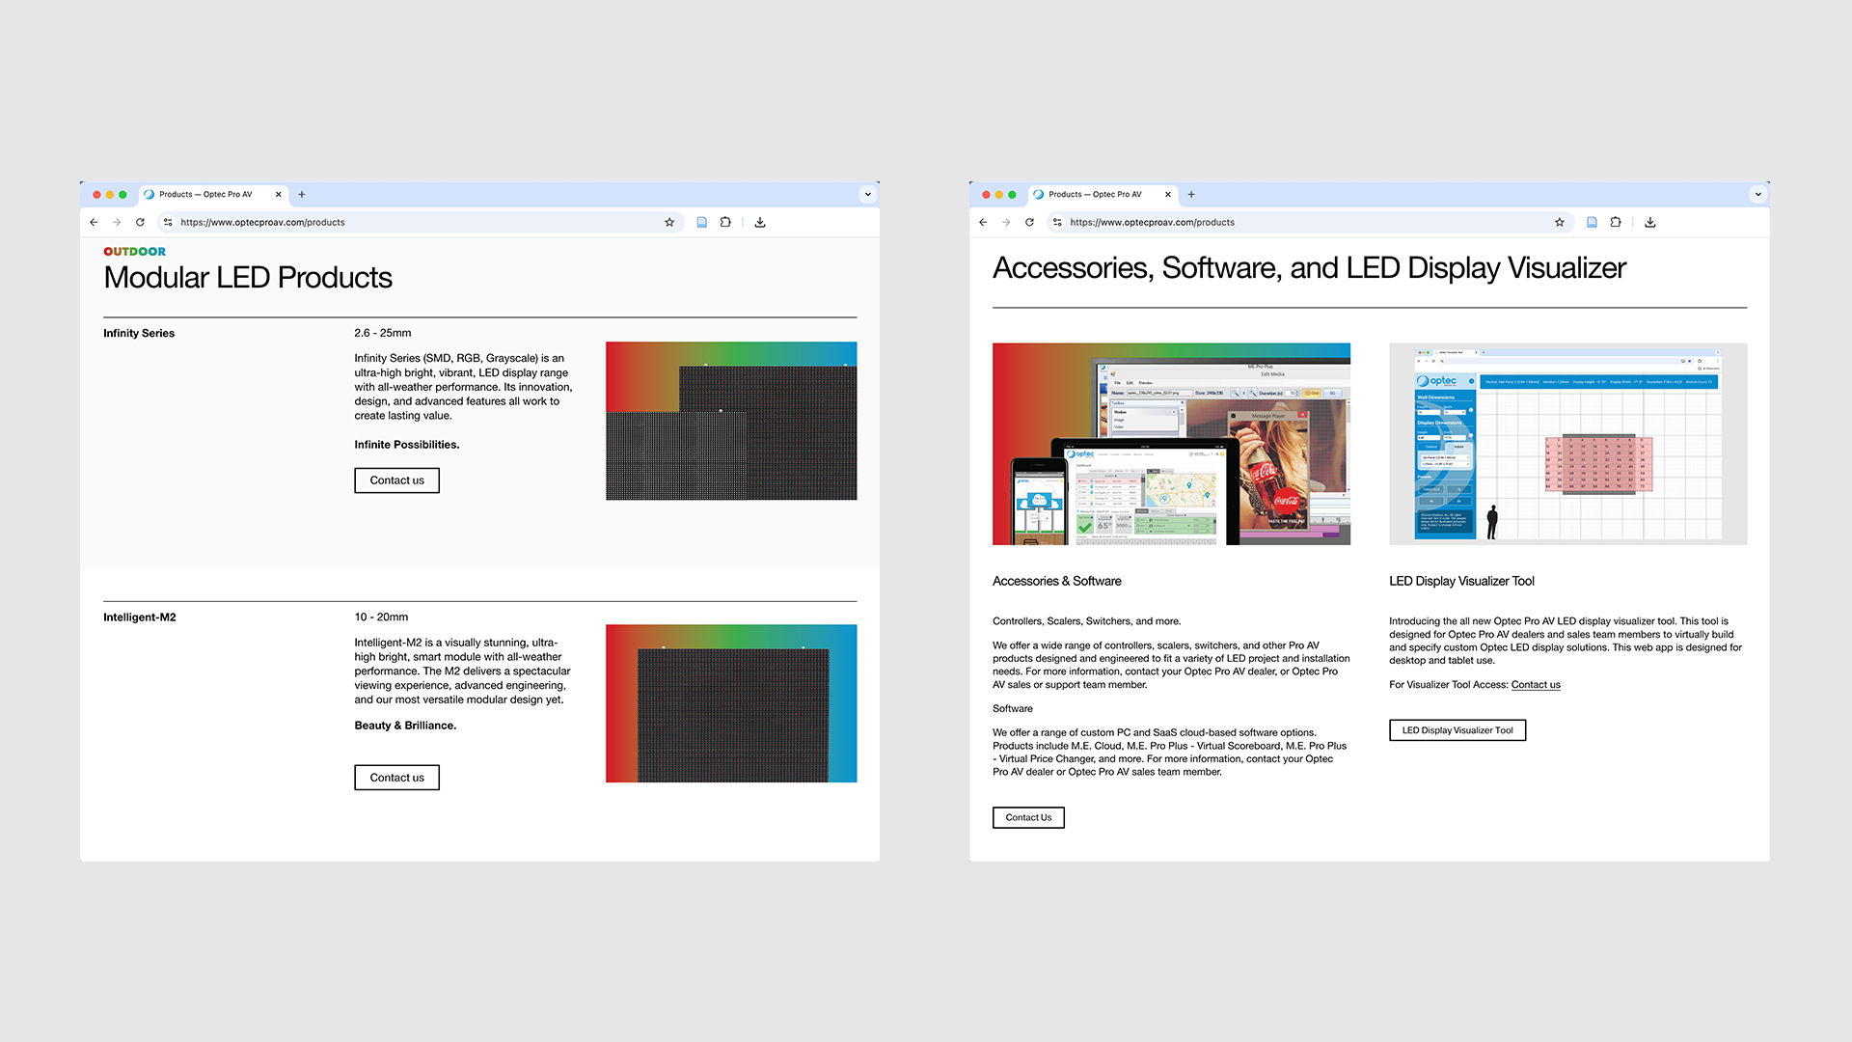Open the extensions puzzle icon in right browser
This screenshot has width=1852, height=1042.
[x=1616, y=222]
